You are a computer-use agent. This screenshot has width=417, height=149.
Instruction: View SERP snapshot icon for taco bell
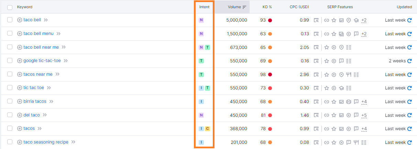coord(316,20)
